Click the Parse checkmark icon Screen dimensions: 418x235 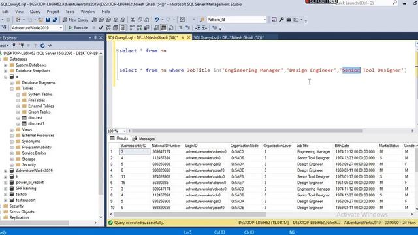click(x=101, y=27)
